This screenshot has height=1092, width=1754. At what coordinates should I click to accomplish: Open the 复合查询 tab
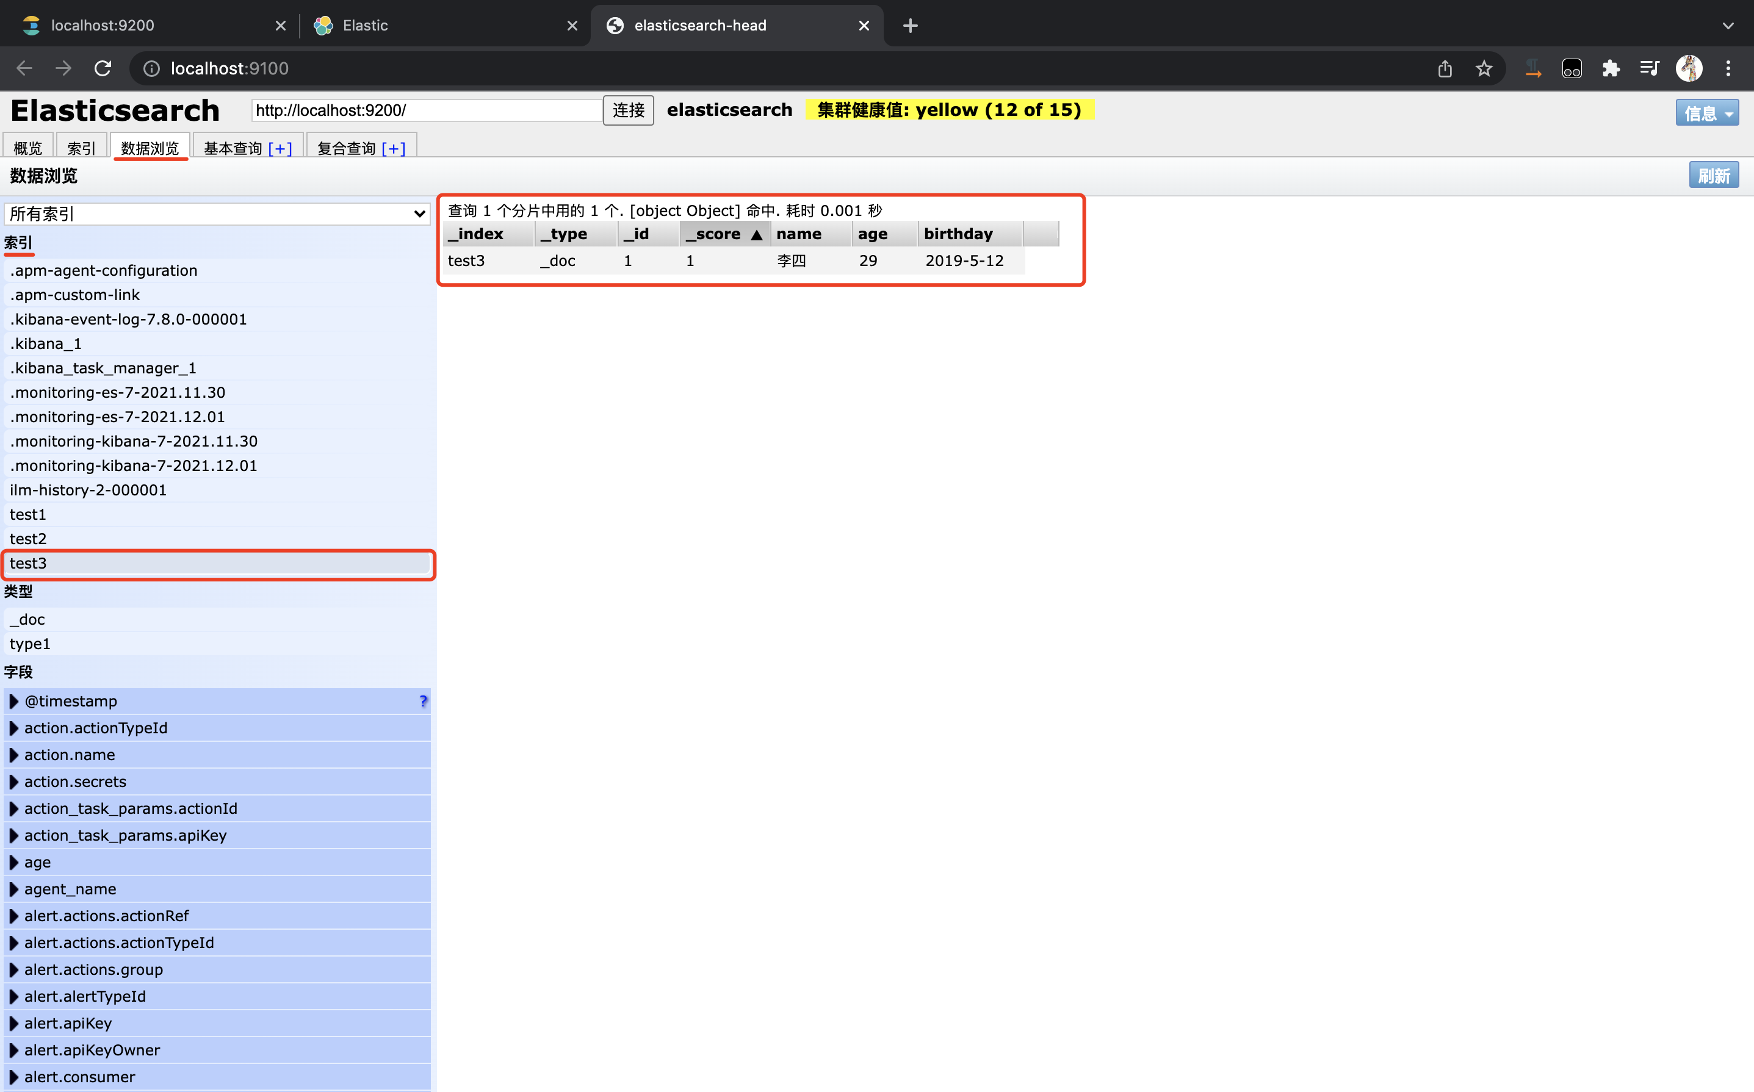click(346, 148)
